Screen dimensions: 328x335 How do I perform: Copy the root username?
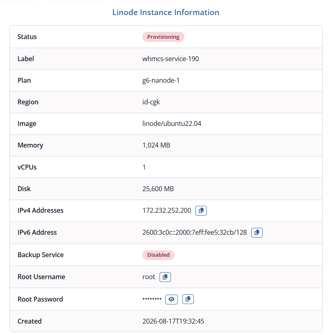coord(165,277)
